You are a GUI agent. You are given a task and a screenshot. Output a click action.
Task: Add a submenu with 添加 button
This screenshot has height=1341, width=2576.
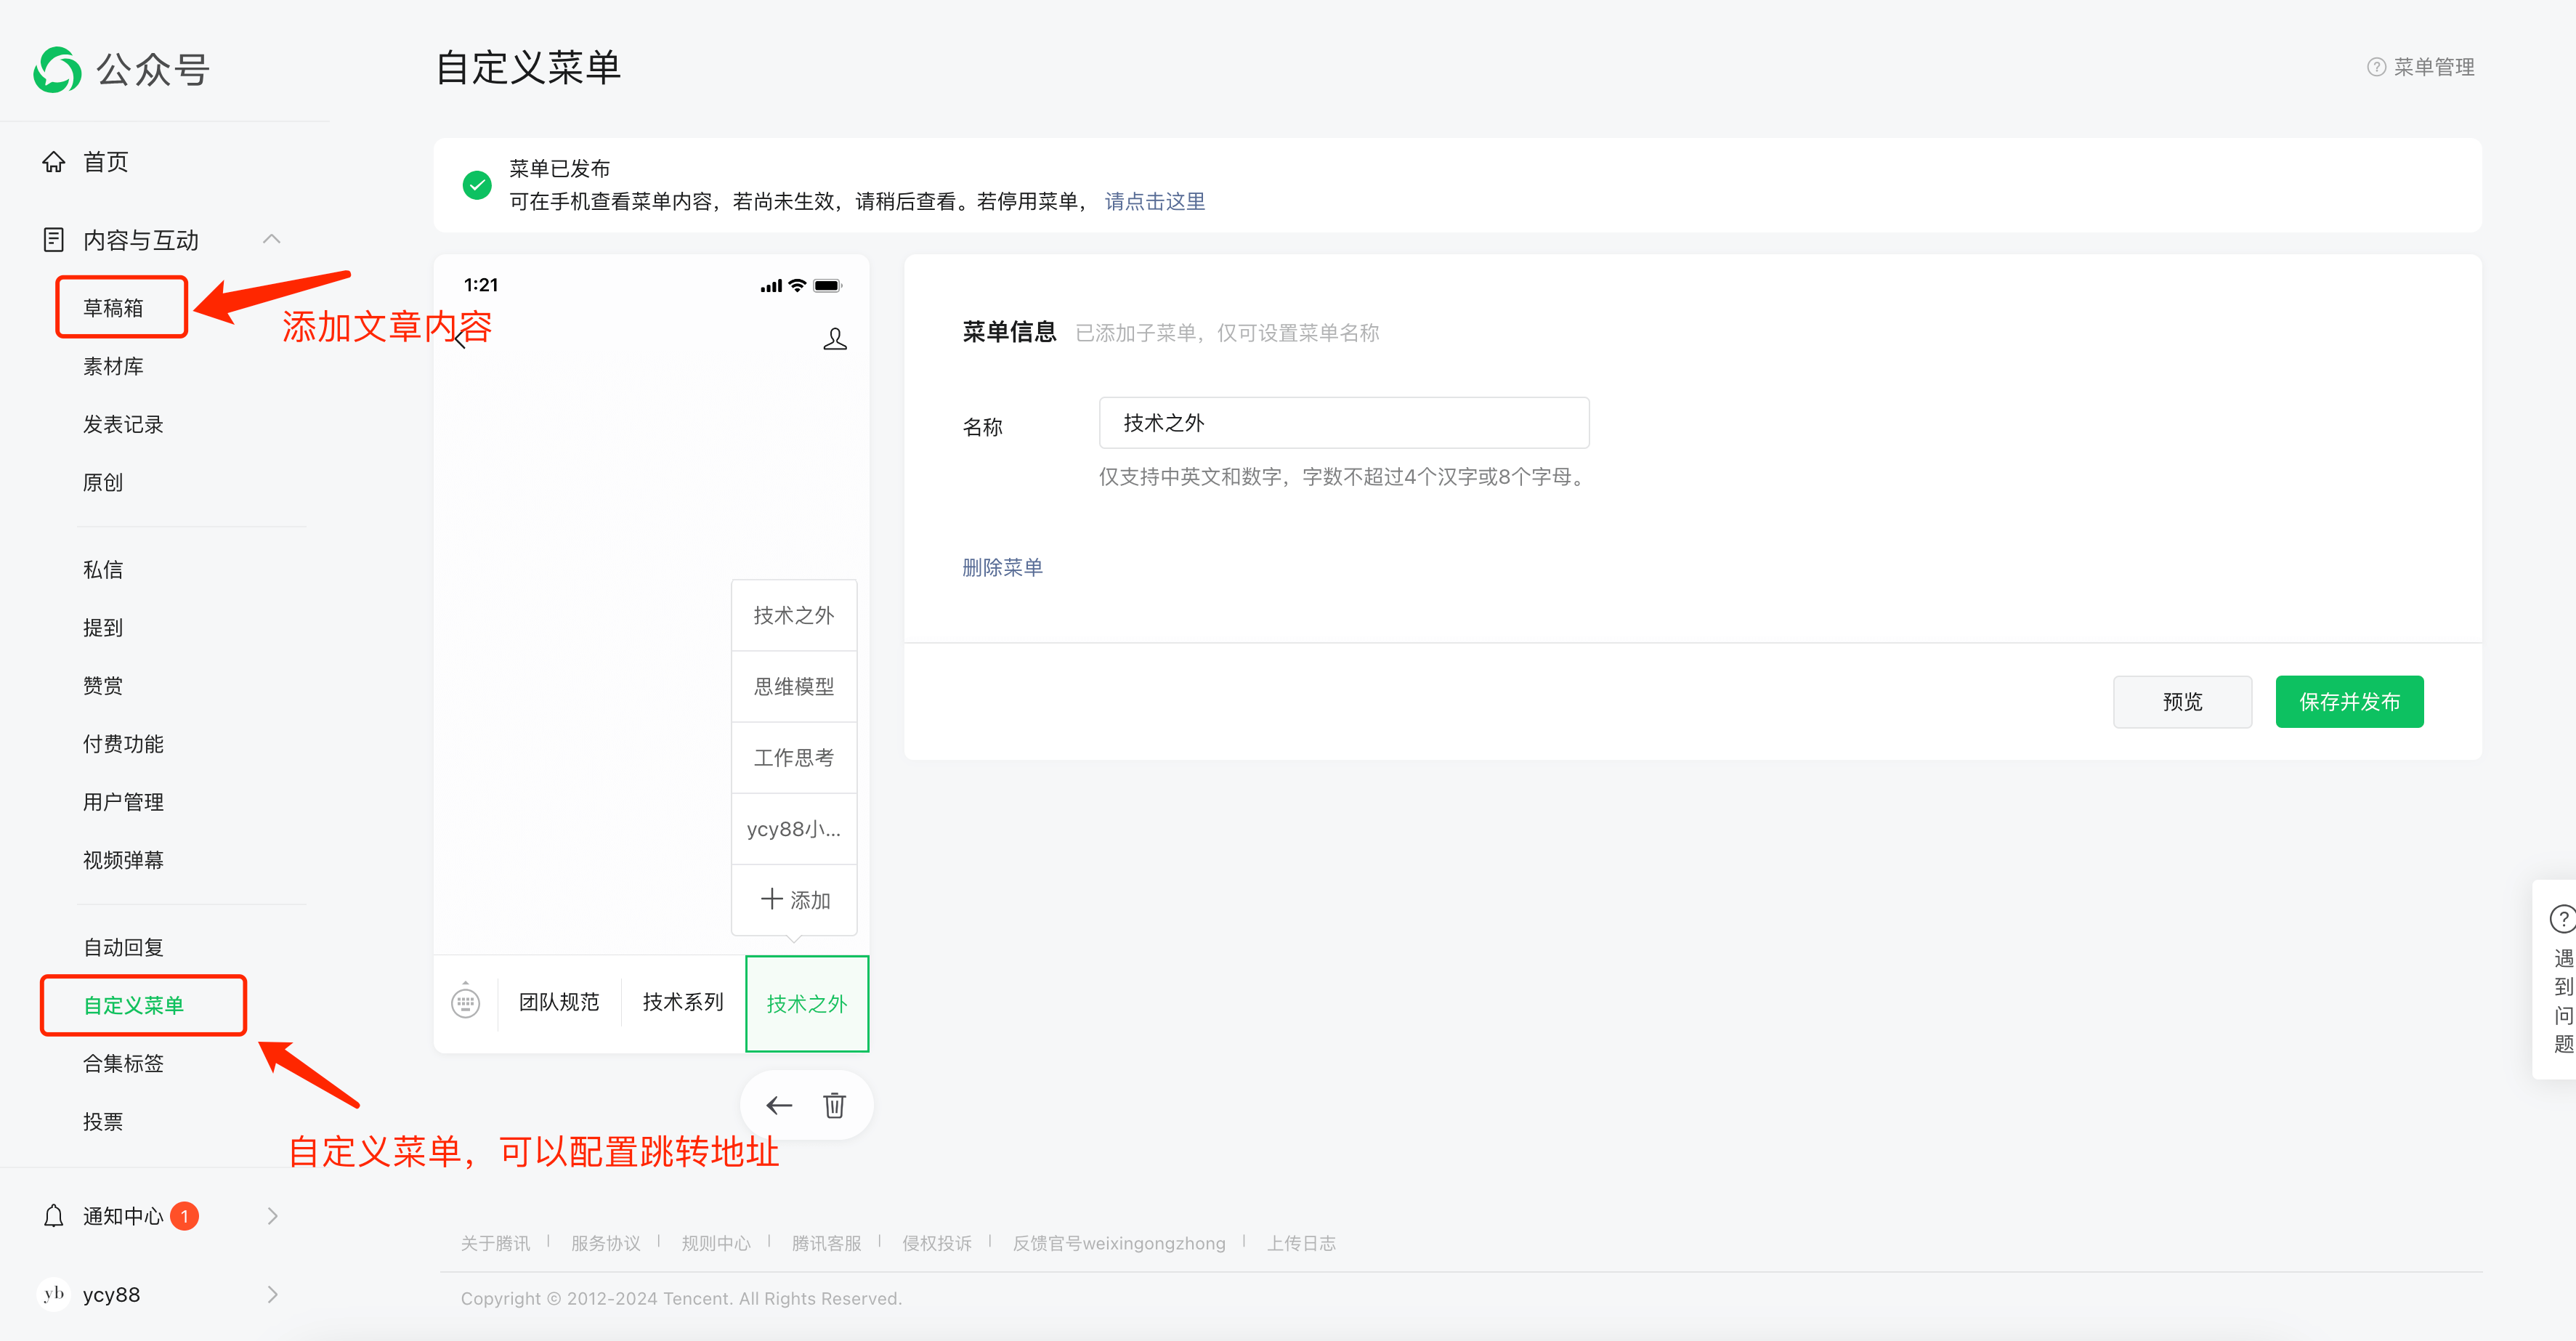(x=794, y=899)
